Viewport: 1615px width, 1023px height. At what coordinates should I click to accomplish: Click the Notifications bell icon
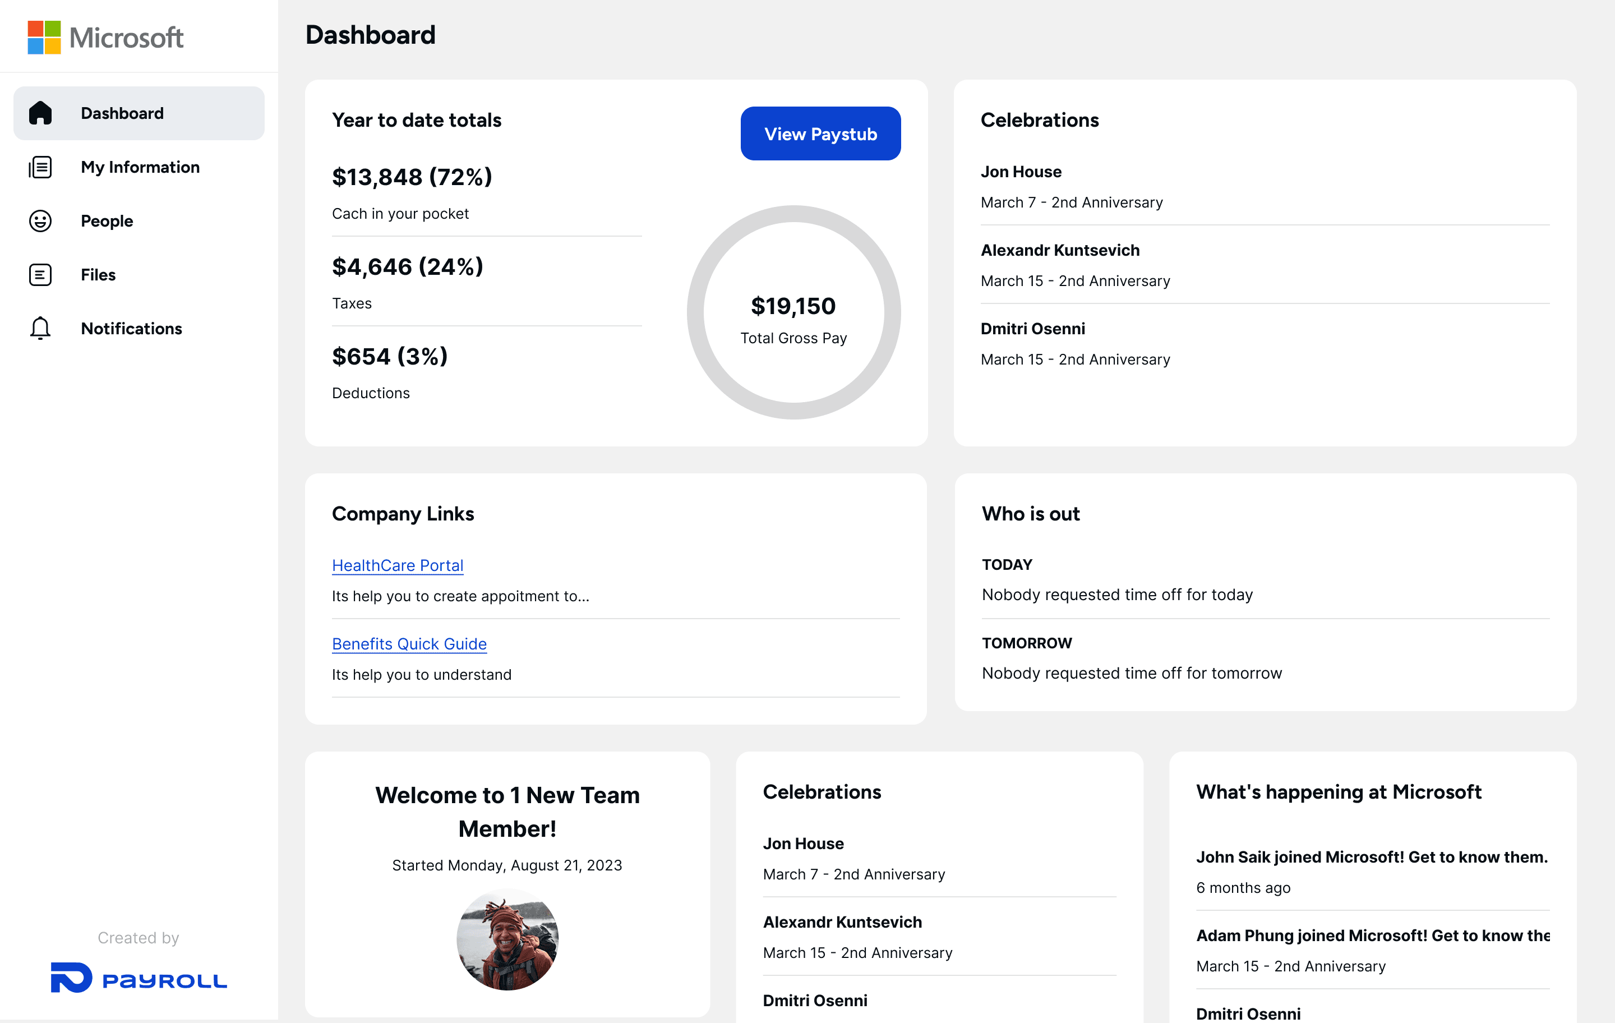40,328
